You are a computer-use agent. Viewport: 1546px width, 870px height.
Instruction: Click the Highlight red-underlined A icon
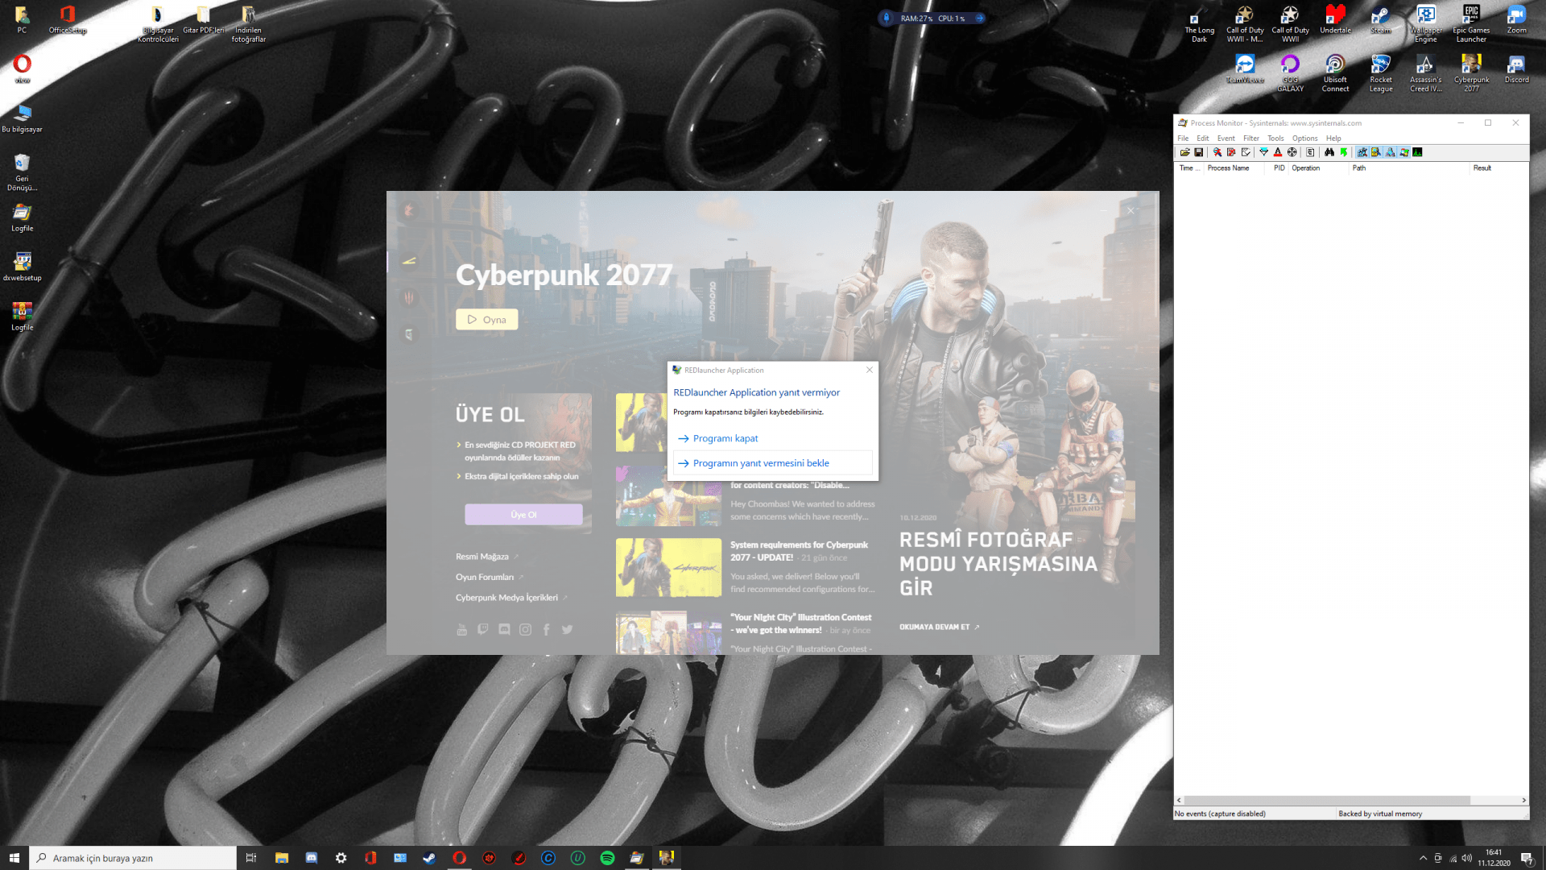(x=1278, y=152)
